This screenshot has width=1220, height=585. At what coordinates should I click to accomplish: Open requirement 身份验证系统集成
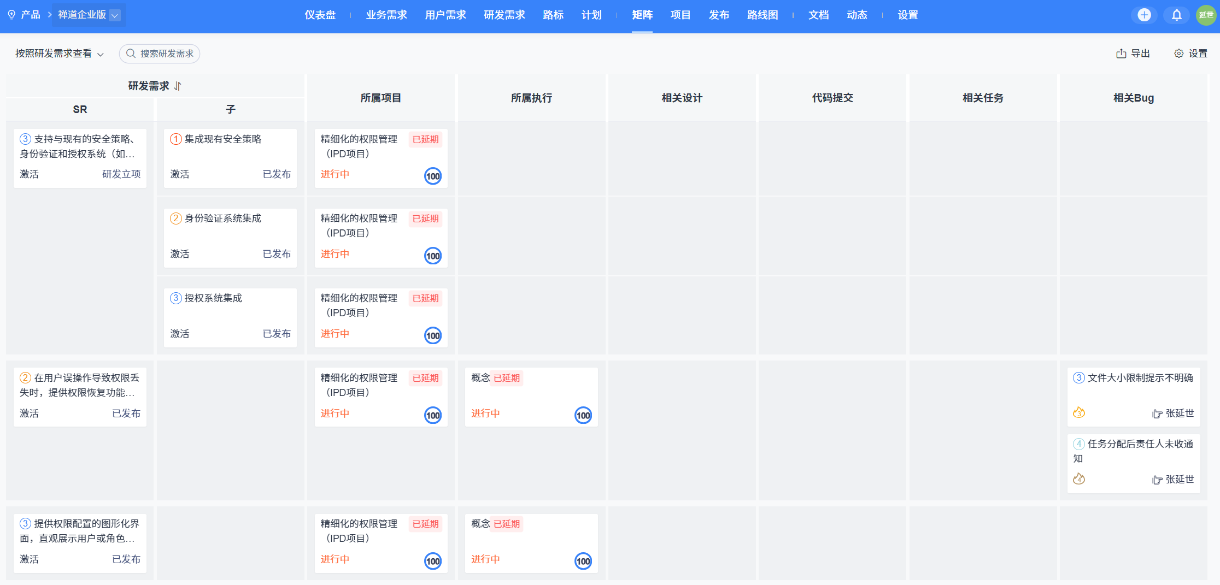pos(223,218)
